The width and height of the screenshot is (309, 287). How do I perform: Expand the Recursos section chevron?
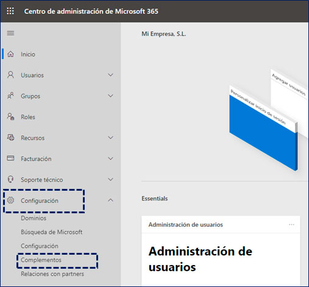pyautogui.click(x=110, y=138)
